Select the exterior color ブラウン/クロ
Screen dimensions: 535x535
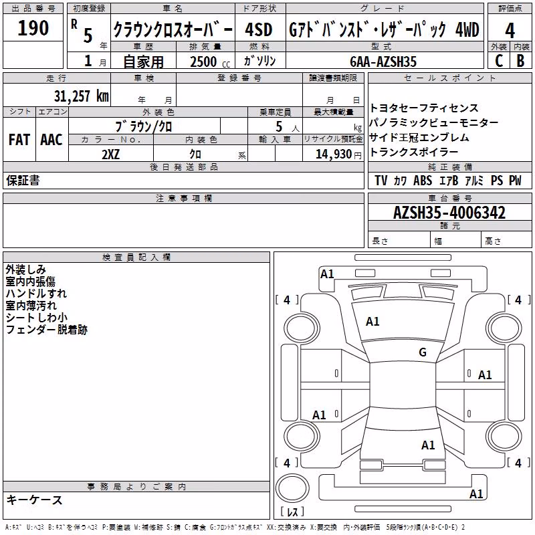pyautogui.click(x=144, y=126)
